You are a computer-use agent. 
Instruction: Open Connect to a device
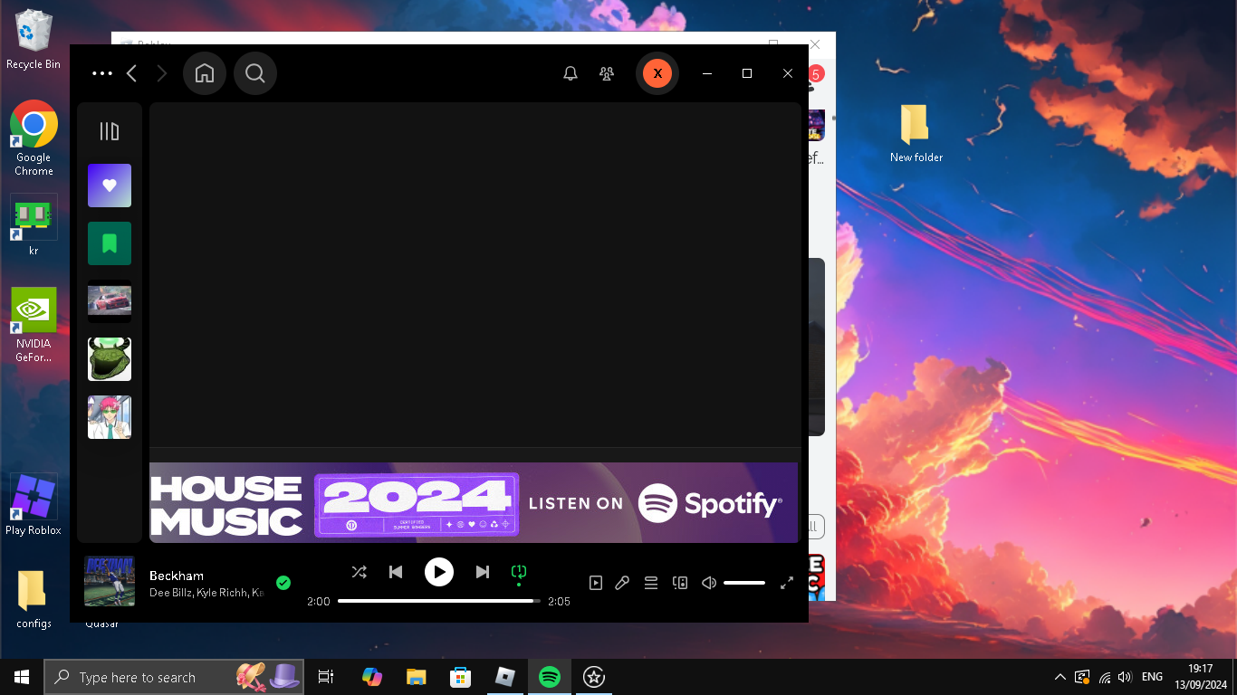point(680,583)
